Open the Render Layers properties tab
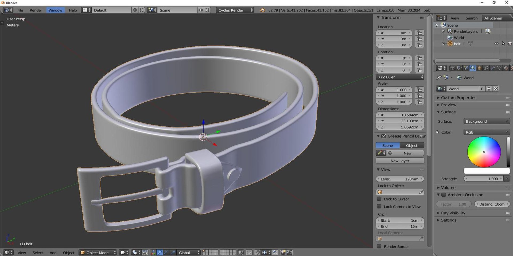 click(459, 68)
